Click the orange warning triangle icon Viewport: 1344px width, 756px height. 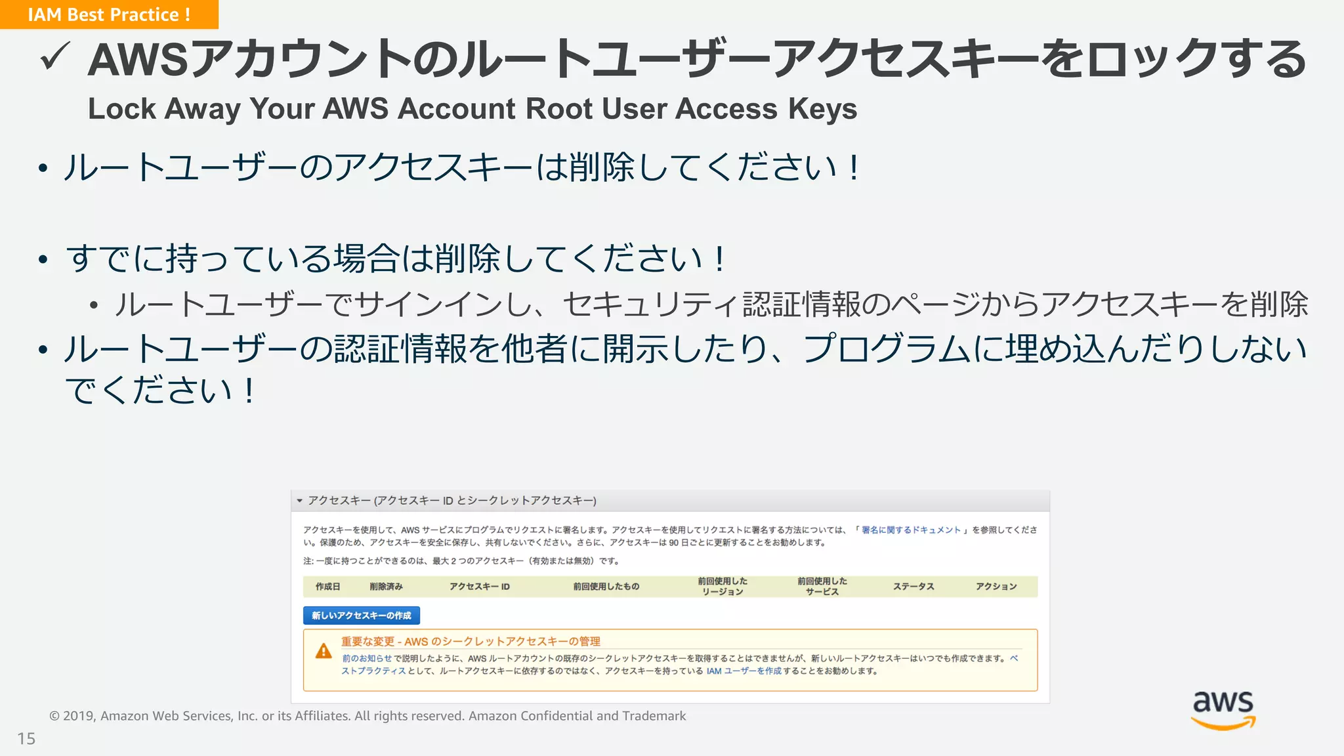[324, 651]
